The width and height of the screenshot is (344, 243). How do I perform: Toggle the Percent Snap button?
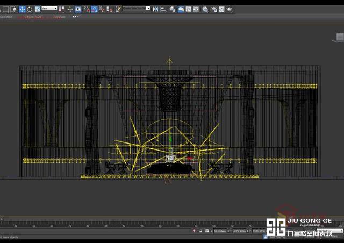point(102,9)
